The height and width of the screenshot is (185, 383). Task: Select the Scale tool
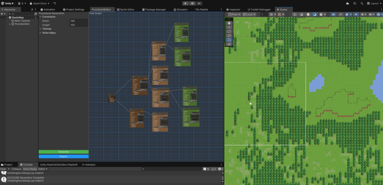229,35
